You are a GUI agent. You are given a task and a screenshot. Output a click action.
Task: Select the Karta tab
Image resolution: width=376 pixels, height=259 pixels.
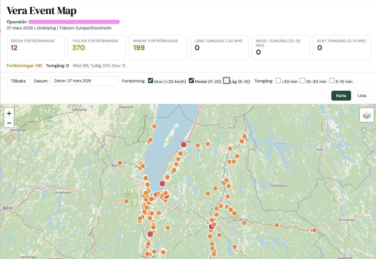(341, 95)
